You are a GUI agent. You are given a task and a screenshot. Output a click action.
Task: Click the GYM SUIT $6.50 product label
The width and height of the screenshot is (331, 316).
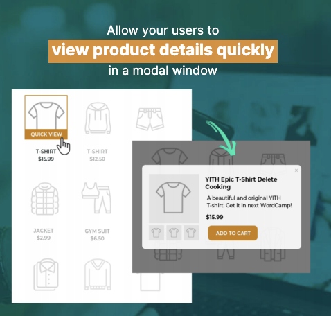coord(97,234)
